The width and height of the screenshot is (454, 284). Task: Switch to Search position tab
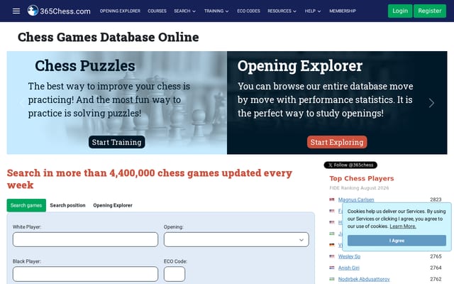click(x=68, y=205)
